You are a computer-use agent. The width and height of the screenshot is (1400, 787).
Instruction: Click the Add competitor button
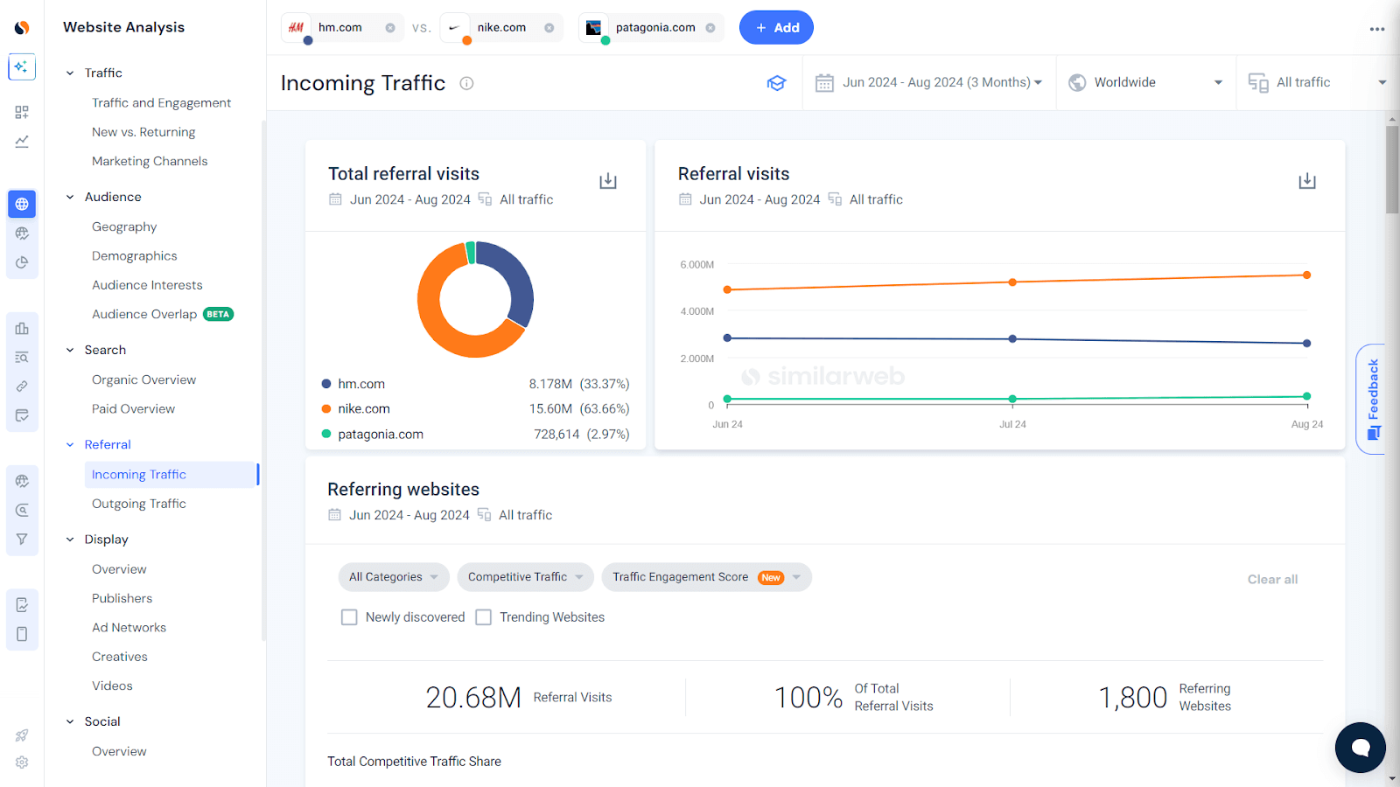(x=776, y=28)
